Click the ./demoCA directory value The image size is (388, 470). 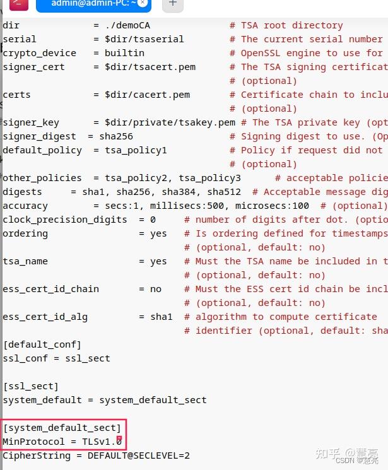127,25
